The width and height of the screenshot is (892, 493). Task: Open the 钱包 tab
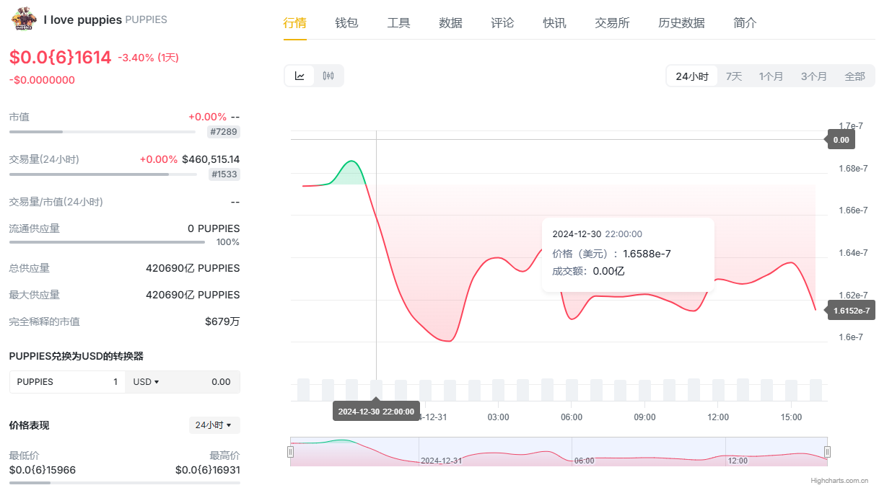coord(346,23)
